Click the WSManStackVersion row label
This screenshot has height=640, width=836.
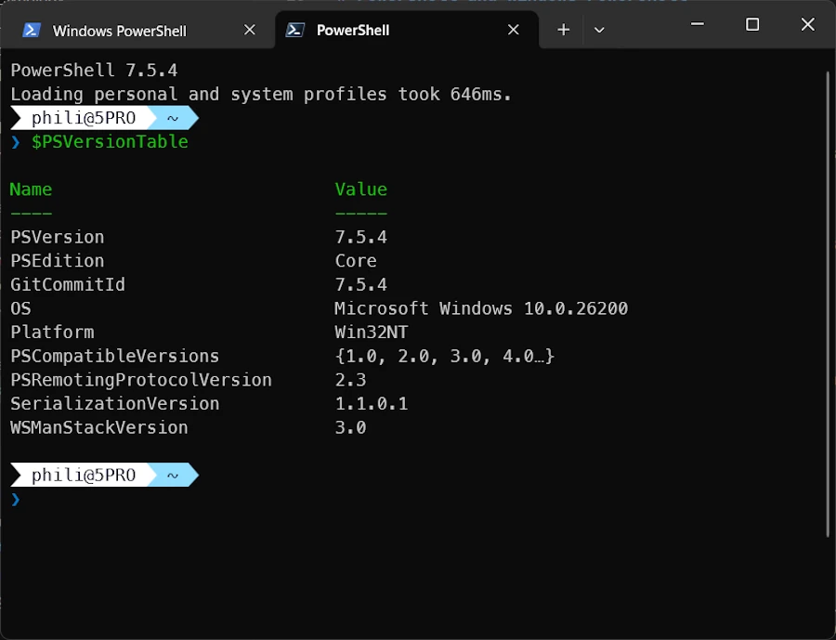pos(99,427)
